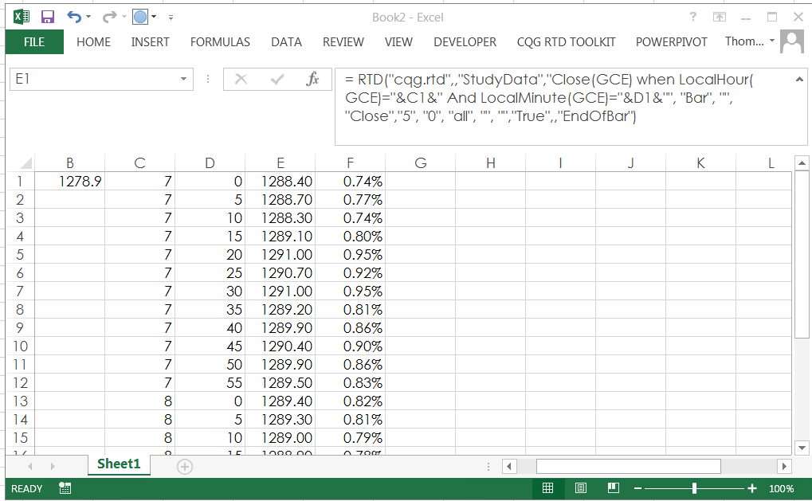This screenshot has height=501, width=812.
Task: Click the macro recording icon in status bar
Action: (x=65, y=488)
